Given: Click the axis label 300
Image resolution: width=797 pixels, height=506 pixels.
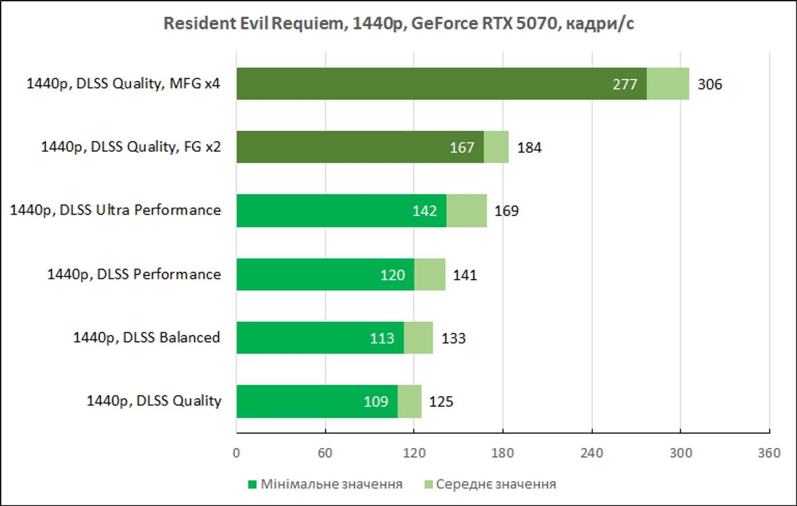Looking at the screenshot, I should click(x=681, y=453).
